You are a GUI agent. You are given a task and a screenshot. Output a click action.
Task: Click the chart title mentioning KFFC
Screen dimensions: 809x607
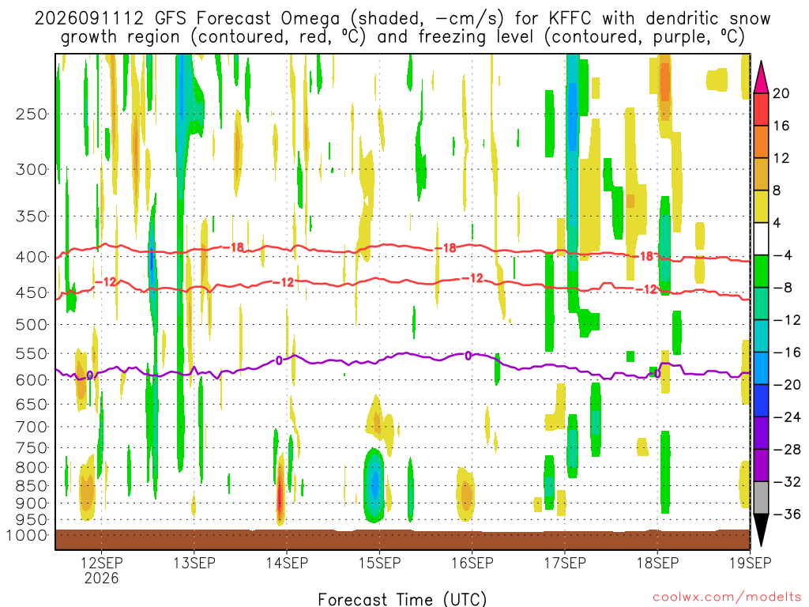(402, 28)
